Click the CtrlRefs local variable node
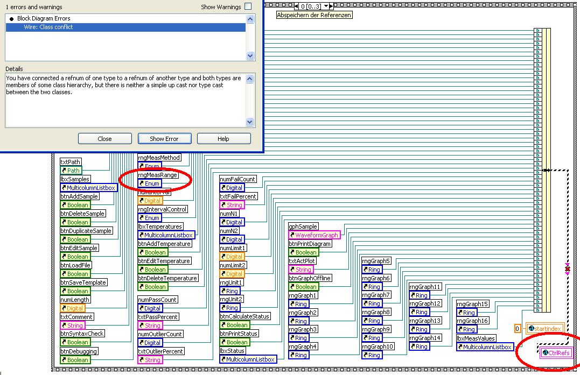This screenshot has height=375, width=580. click(556, 353)
